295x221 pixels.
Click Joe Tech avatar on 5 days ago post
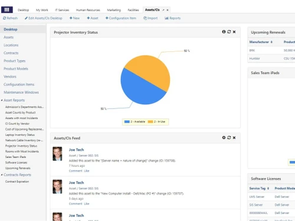pyautogui.click(x=57, y=187)
